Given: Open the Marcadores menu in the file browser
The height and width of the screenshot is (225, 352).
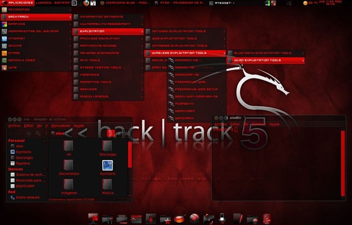Looking at the screenshot, I should [61, 126].
